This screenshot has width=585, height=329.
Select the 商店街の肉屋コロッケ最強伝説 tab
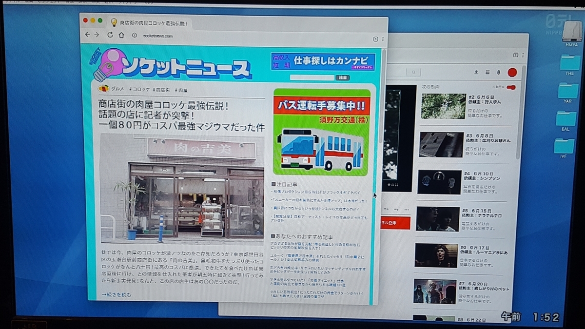[x=150, y=23]
